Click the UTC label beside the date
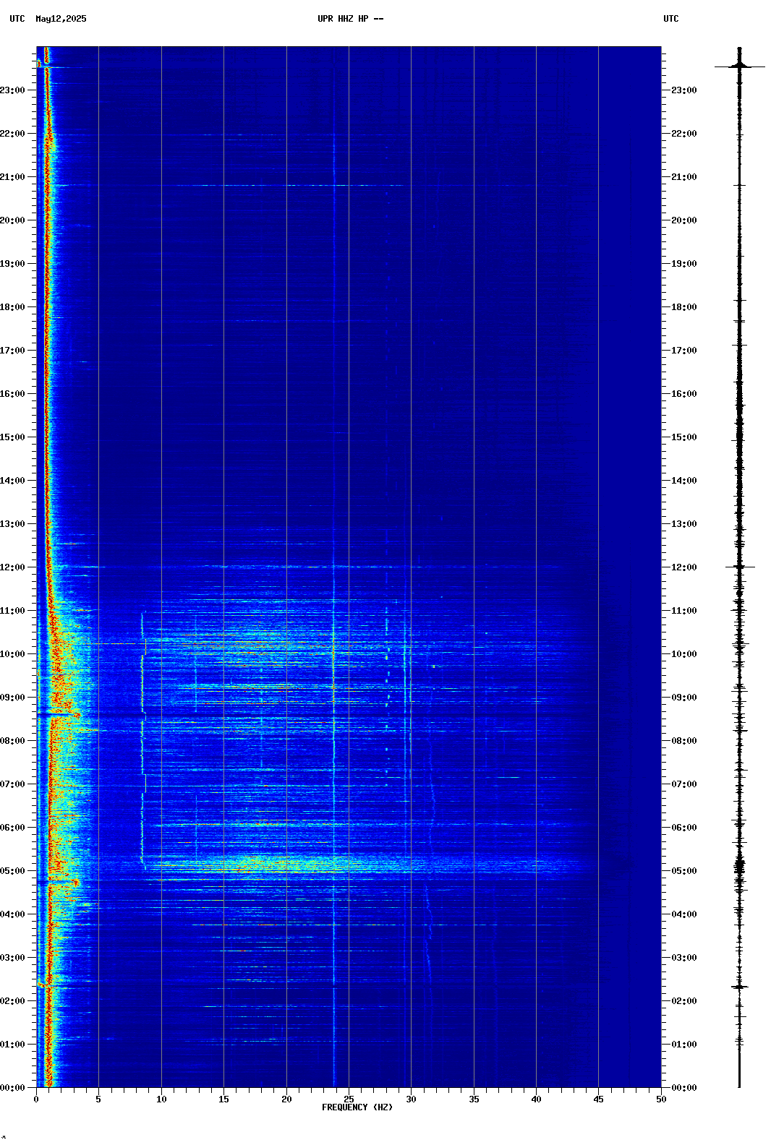Image resolution: width=771 pixels, height=1145 pixels. (17, 19)
